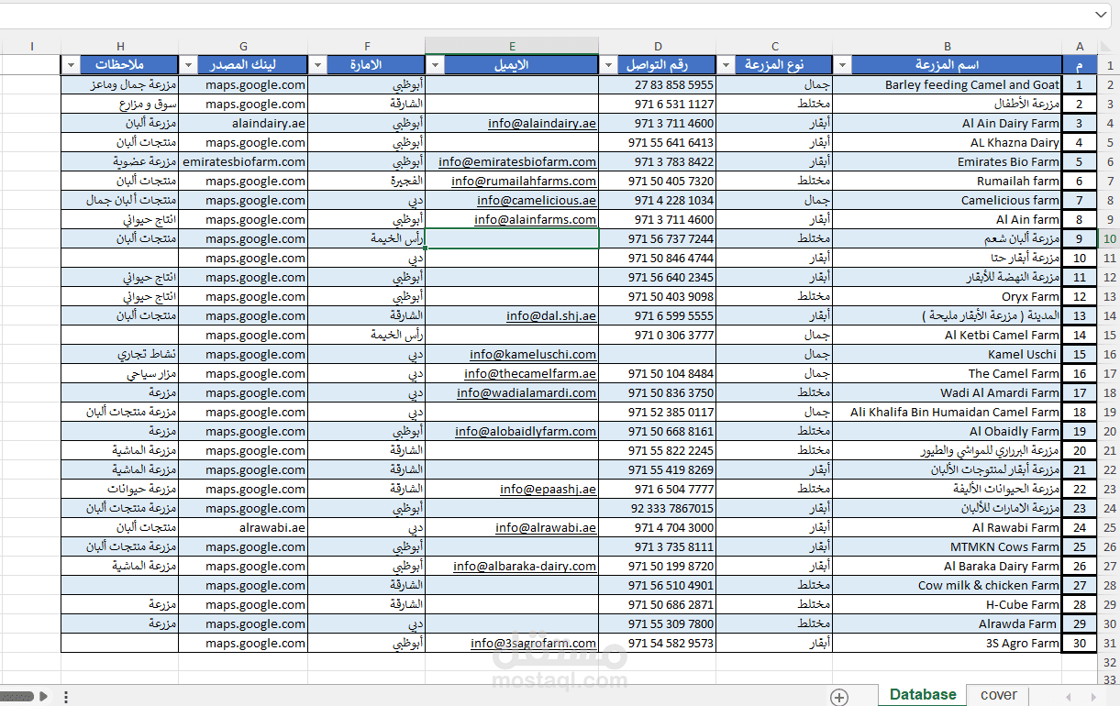Screen dimensions: 1120x706
Task: Select the cell الفجيرة in الامارة column
Action: [366, 181]
